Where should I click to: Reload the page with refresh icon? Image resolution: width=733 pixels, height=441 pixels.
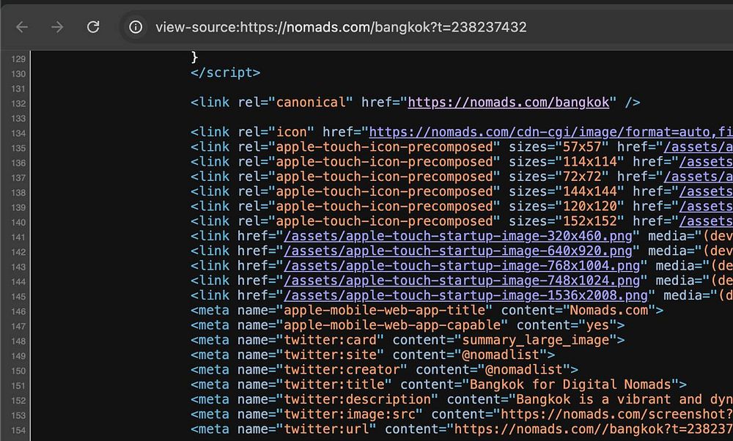93,26
